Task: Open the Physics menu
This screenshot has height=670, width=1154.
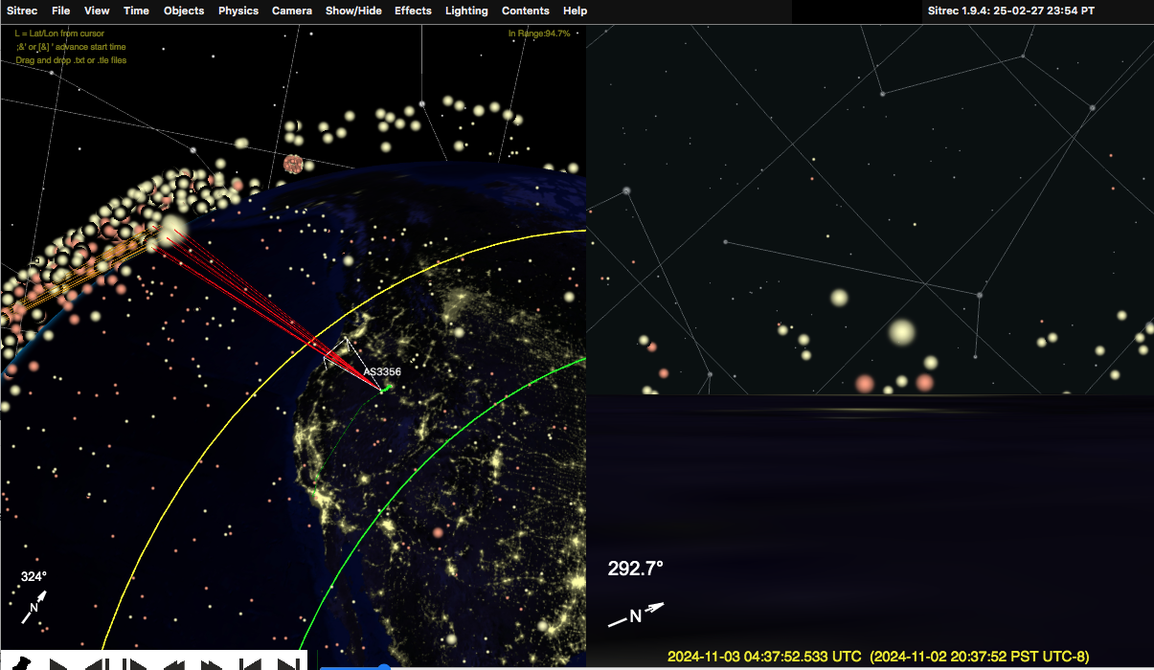Action: pyautogui.click(x=238, y=11)
